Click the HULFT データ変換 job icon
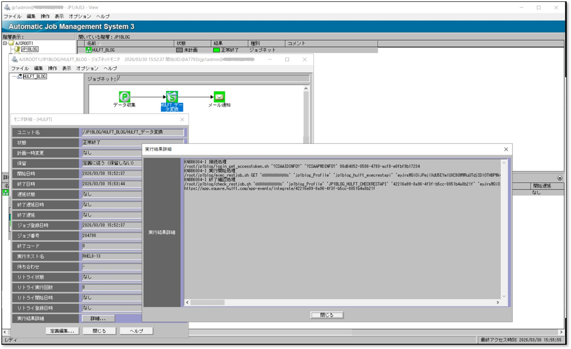The width and height of the screenshot is (571, 349). [x=172, y=97]
